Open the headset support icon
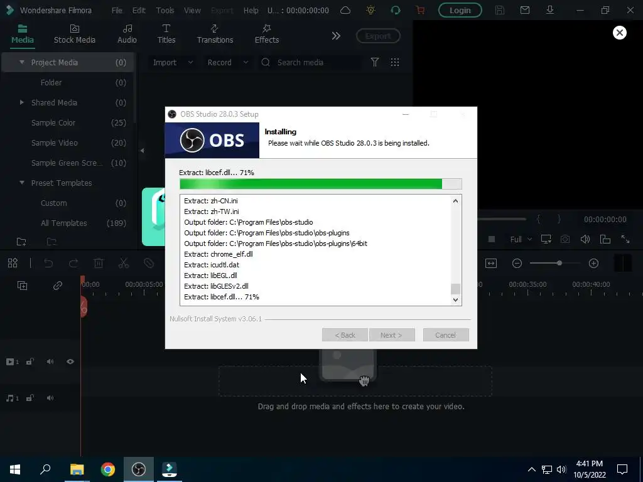Viewport: 643px width, 482px height. pos(396,10)
